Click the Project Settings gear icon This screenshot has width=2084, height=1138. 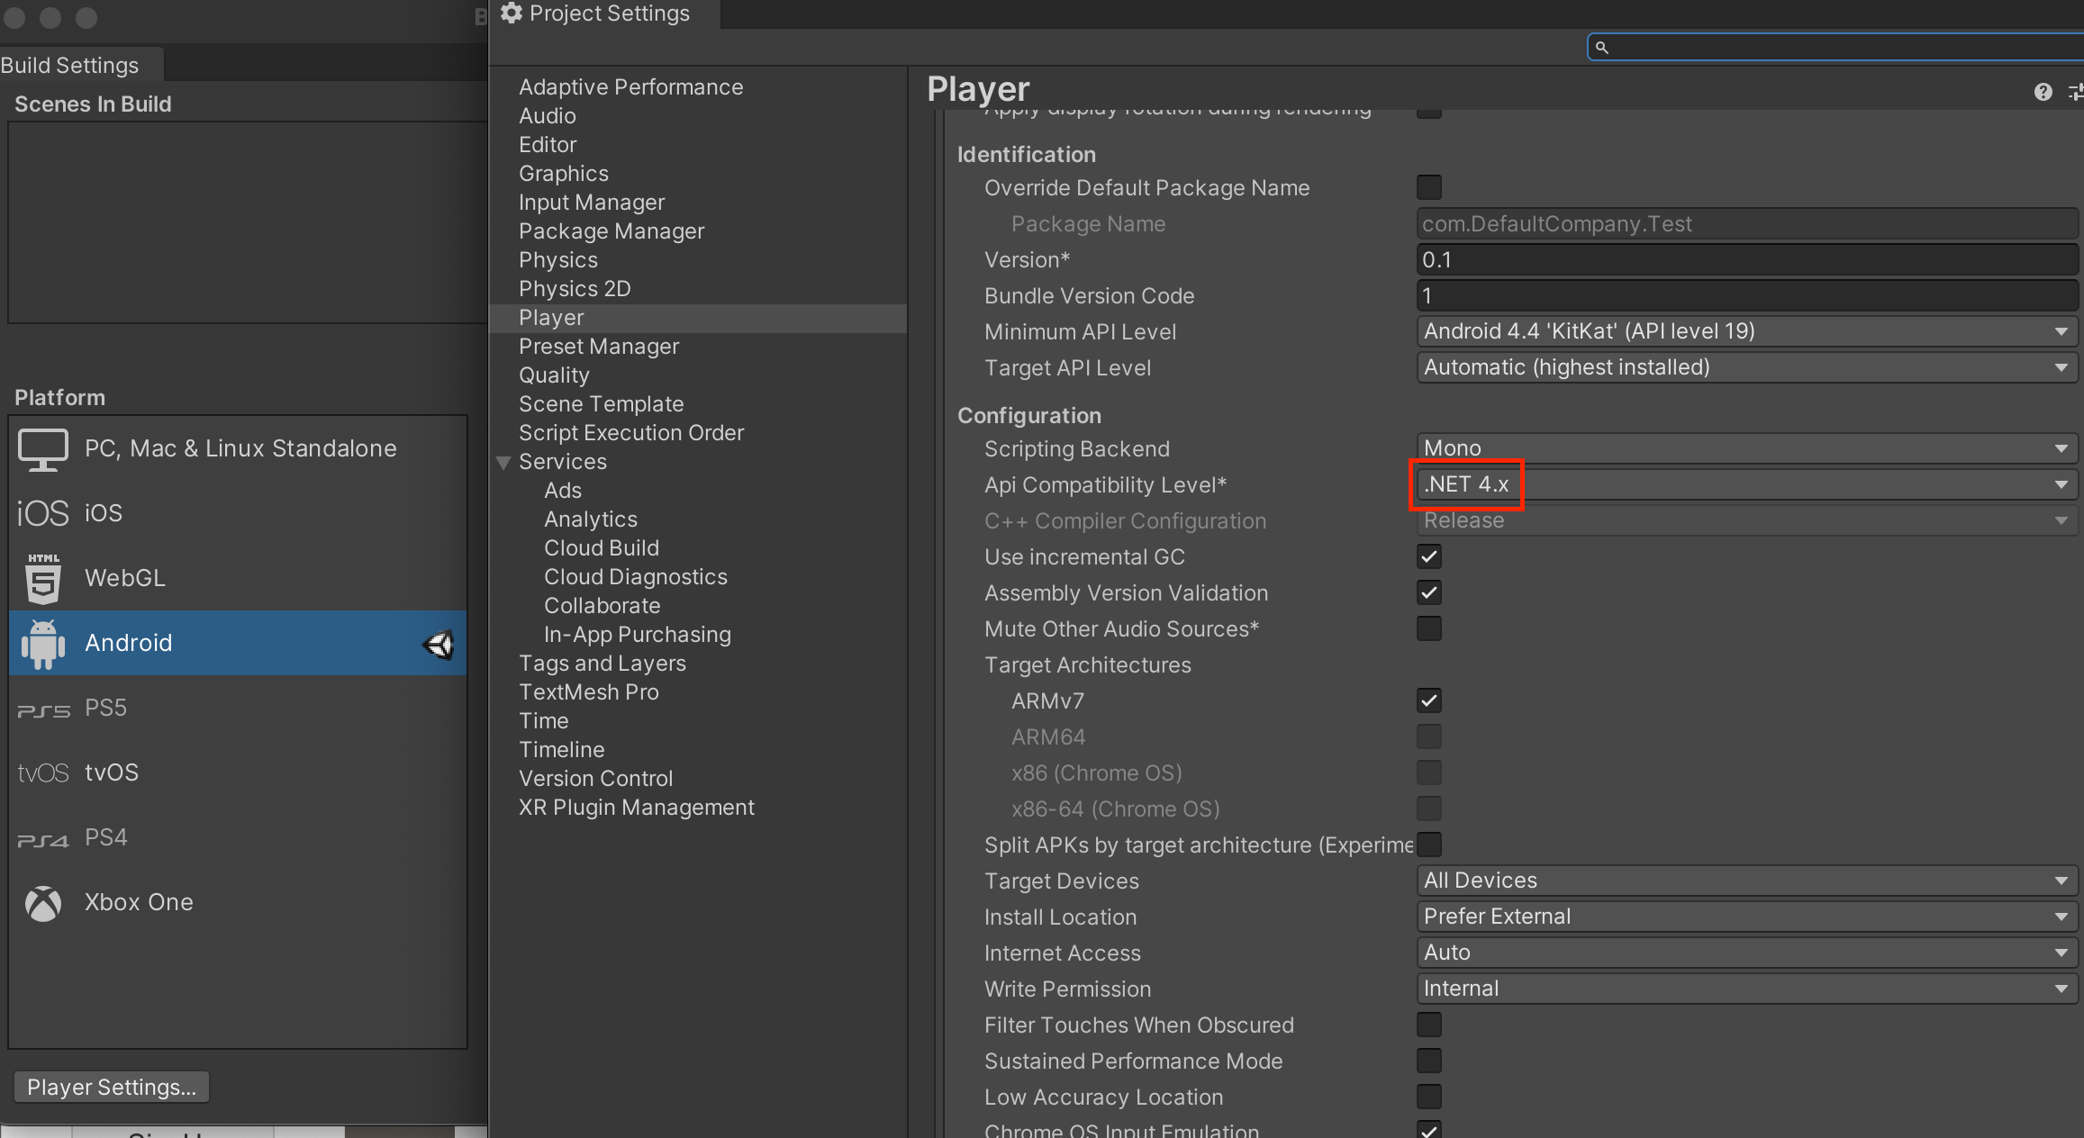[x=512, y=13]
